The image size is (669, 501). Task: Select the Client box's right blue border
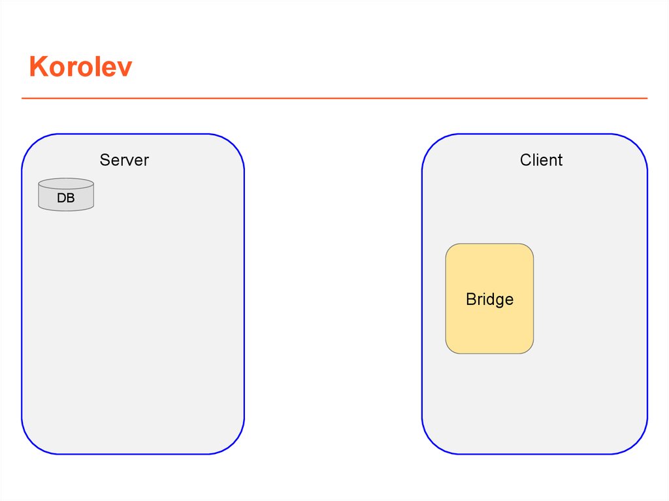[x=647, y=294]
